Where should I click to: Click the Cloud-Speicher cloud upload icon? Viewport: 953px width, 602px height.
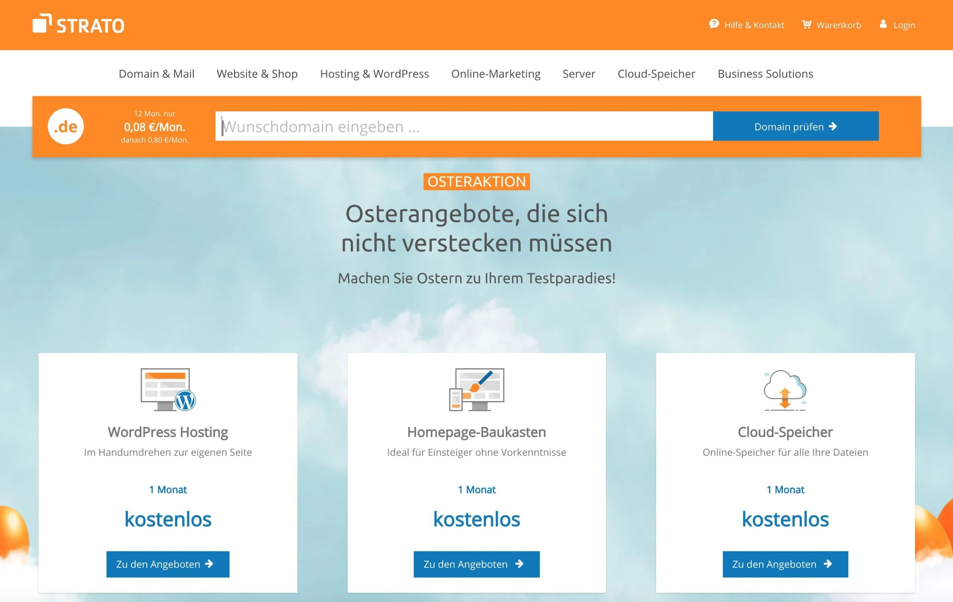[x=785, y=390]
